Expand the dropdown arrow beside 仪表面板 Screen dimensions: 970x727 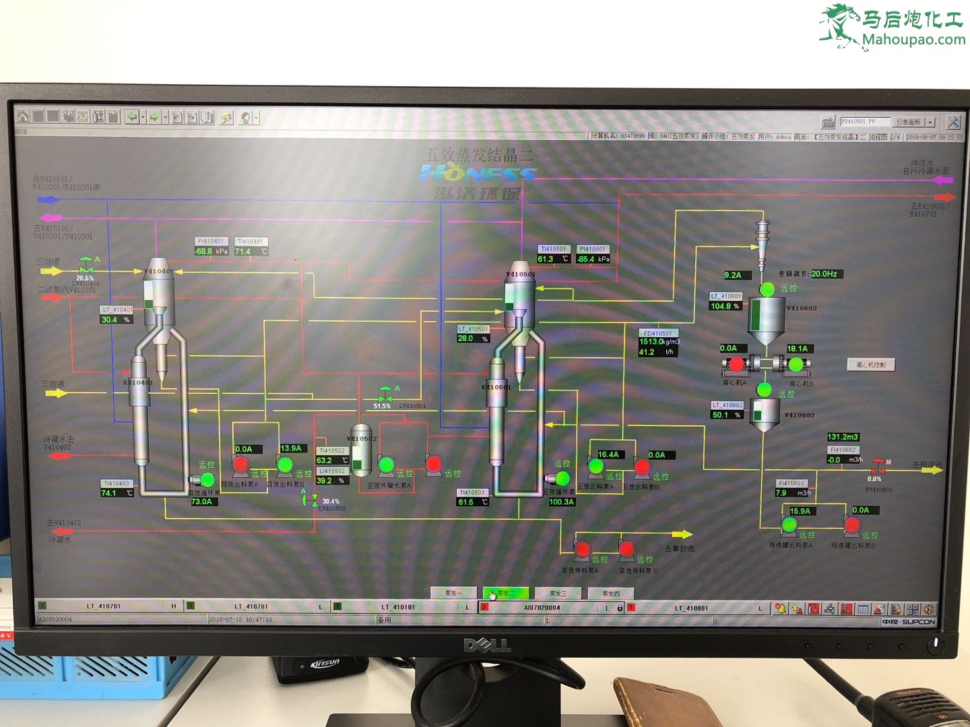pyautogui.click(x=931, y=123)
